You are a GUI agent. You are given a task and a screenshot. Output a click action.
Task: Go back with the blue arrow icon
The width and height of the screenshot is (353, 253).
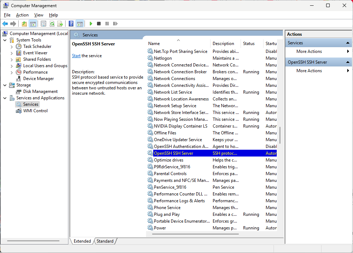5,24
